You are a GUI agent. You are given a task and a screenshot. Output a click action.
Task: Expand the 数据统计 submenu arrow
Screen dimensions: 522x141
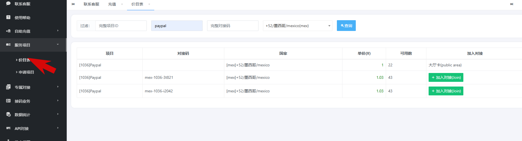coord(58,114)
